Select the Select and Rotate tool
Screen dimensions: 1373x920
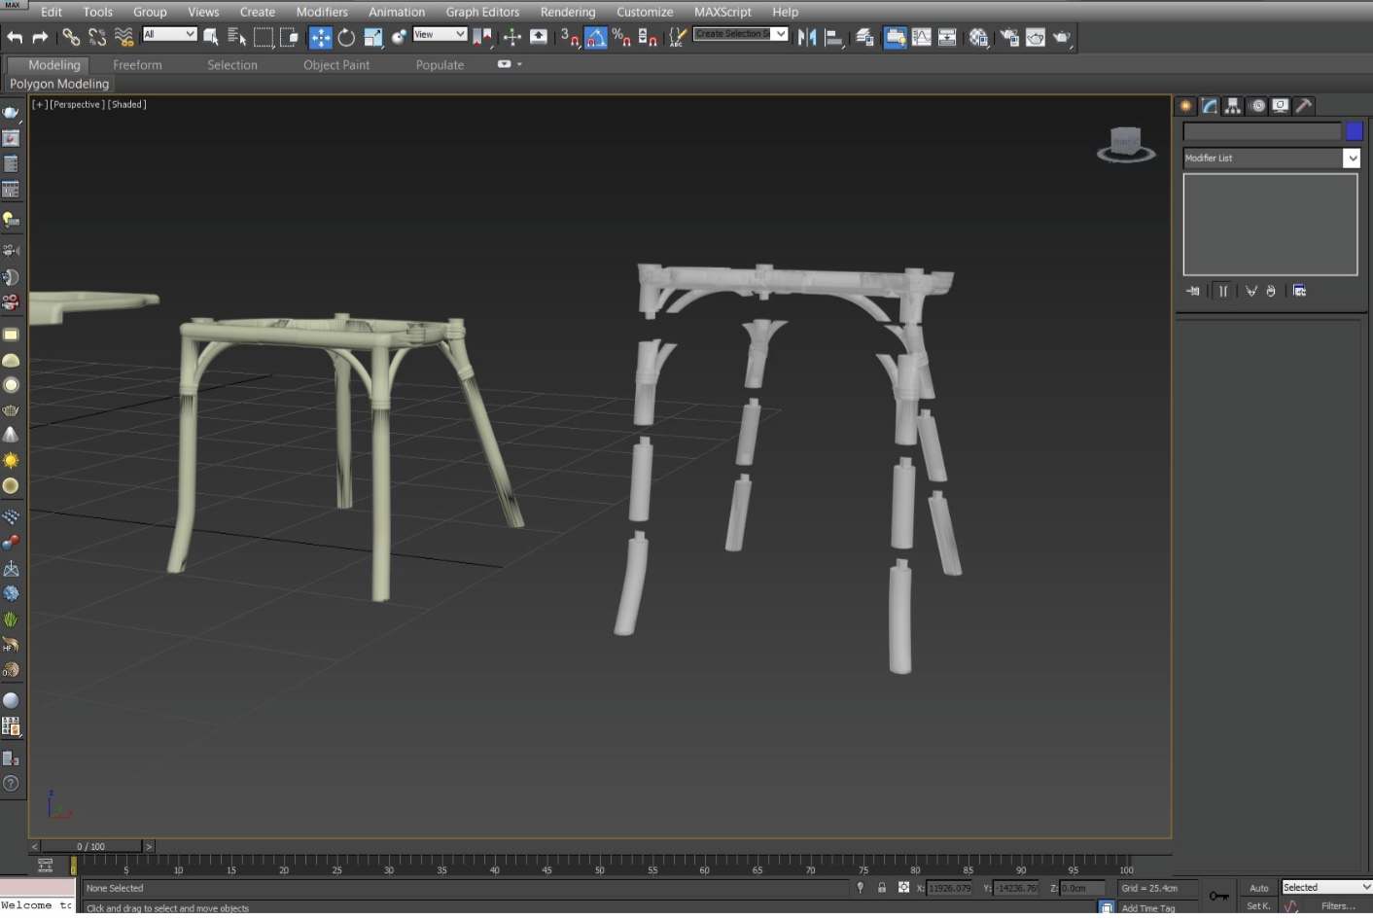coord(346,38)
